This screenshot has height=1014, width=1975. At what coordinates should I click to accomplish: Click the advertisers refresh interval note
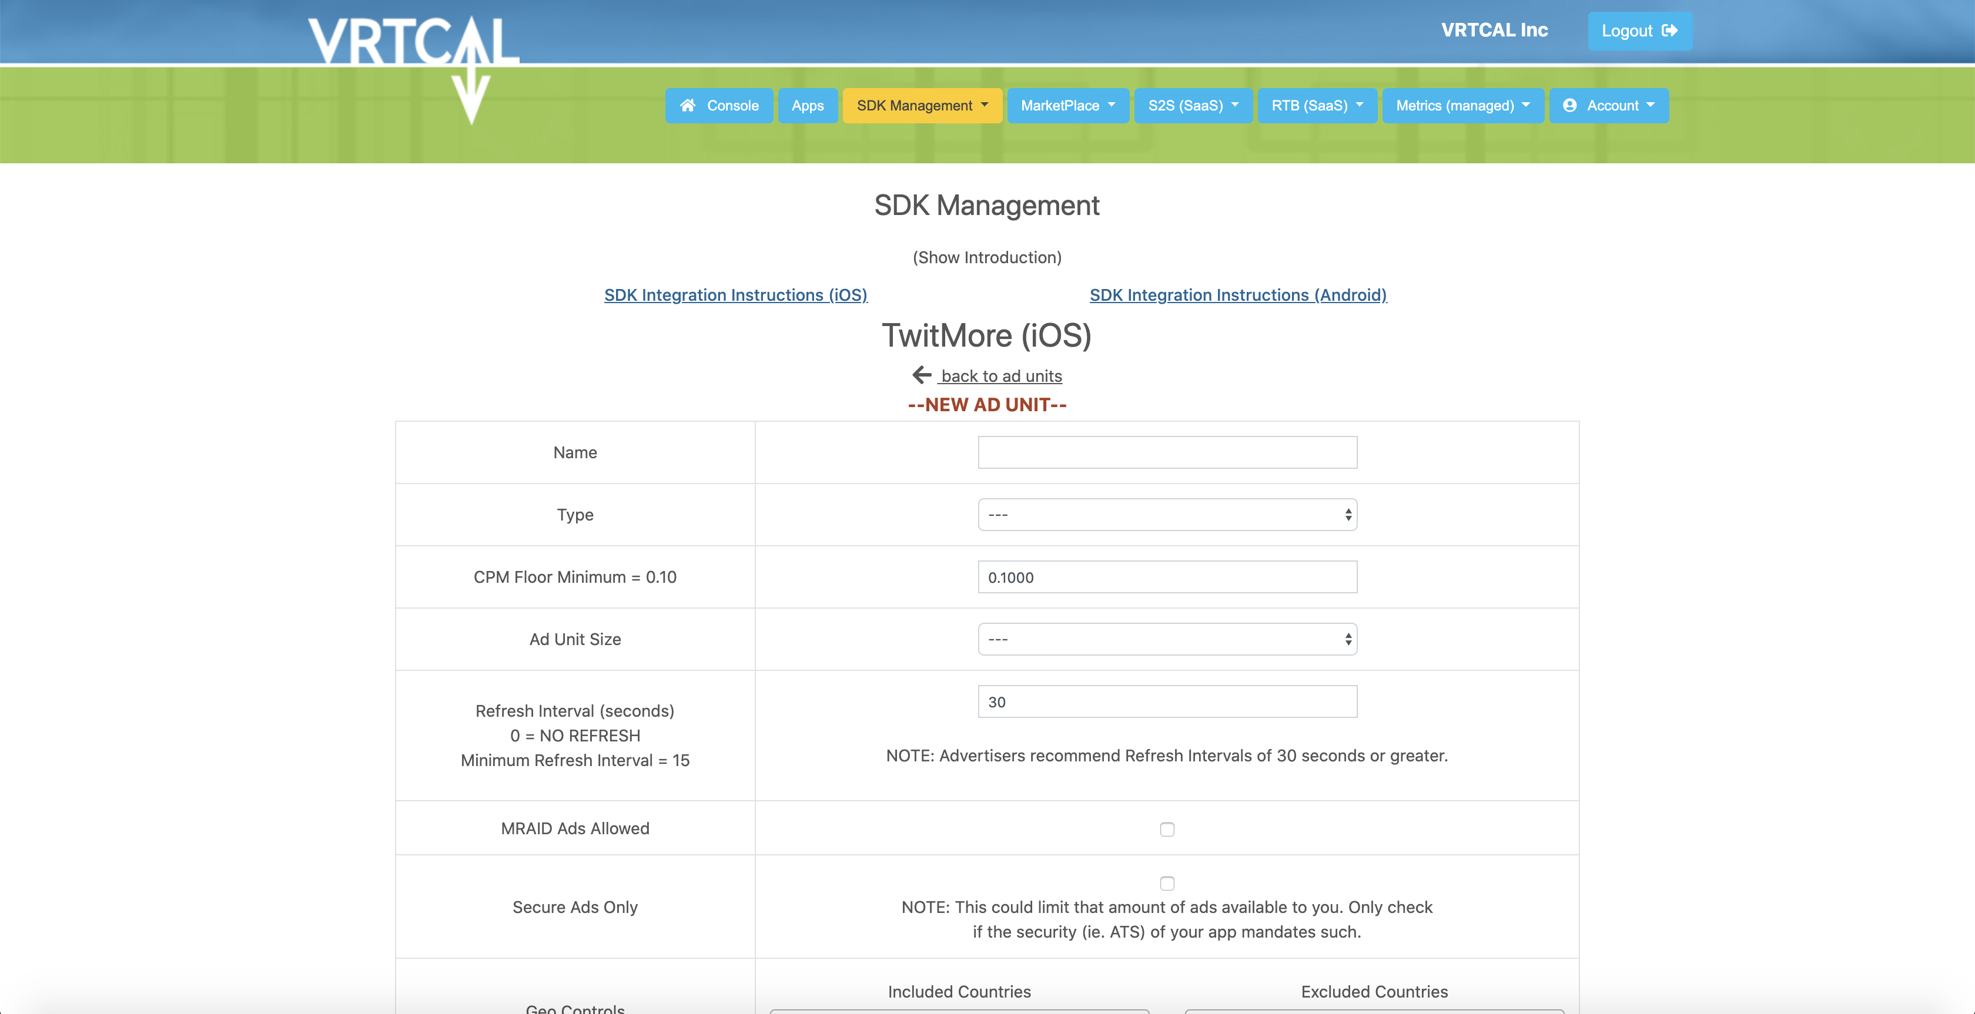click(1167, 756)
